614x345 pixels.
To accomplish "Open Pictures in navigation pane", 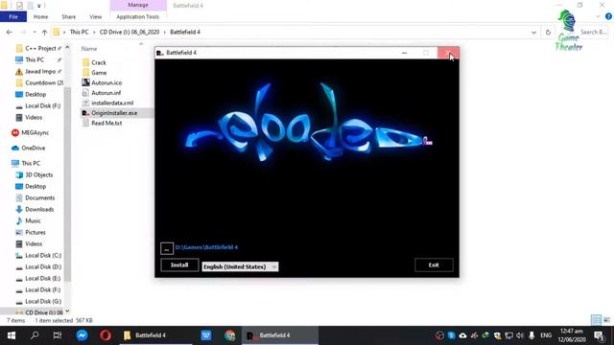I will 30,232.
